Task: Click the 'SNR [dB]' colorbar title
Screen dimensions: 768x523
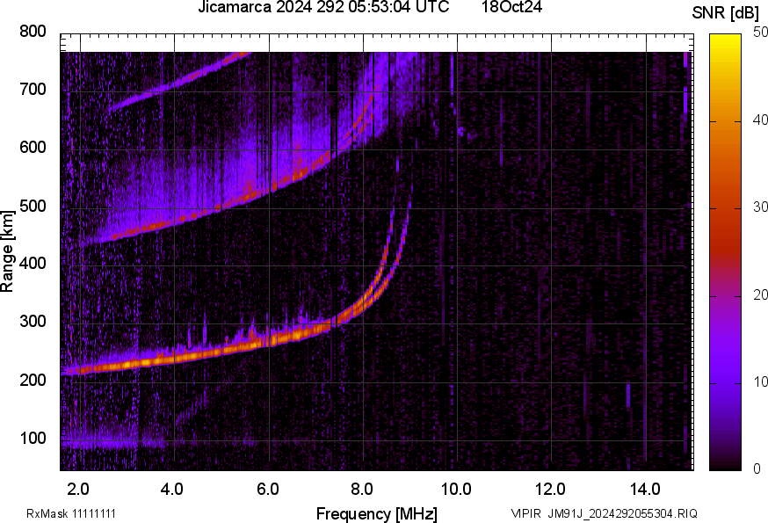Action: click(x=726, y=12)
